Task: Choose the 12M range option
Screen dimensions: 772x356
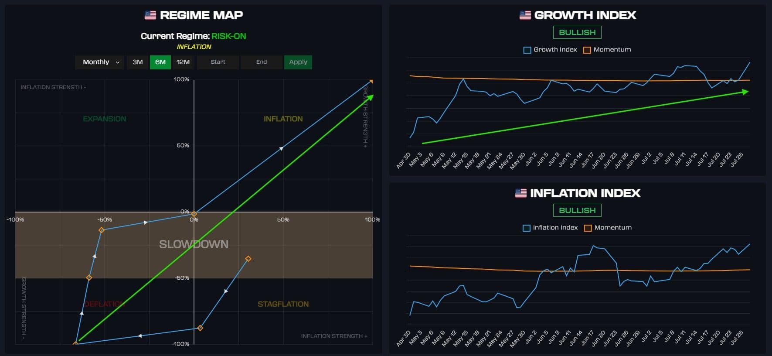Action: click(183, 62)
